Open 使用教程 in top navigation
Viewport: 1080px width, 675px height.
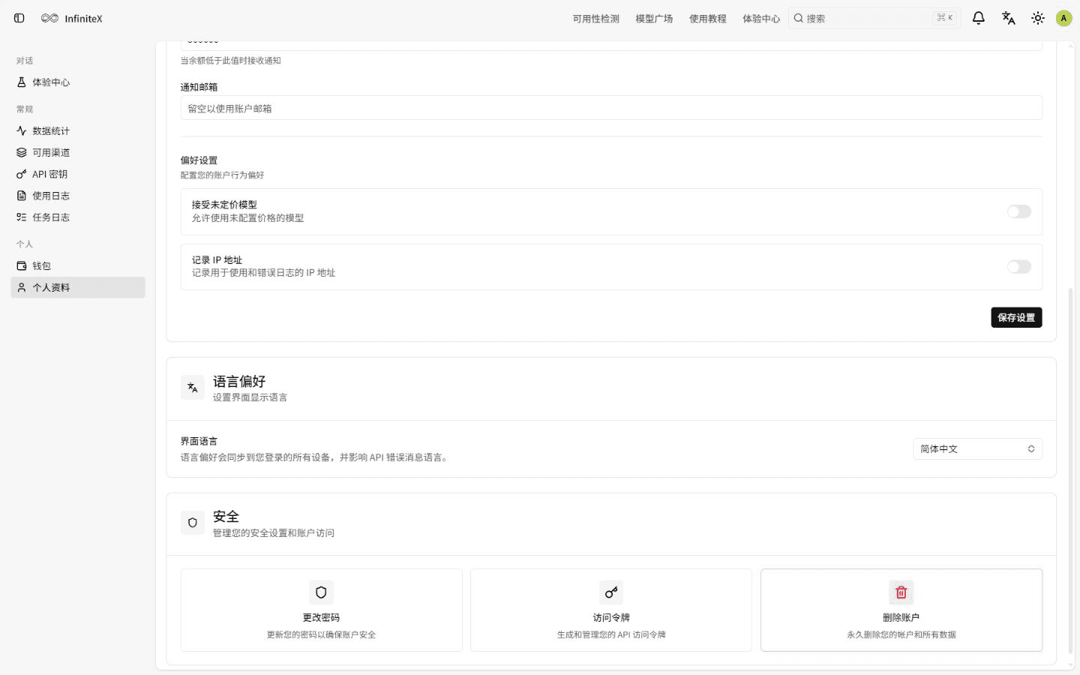[x=707, y=19]
